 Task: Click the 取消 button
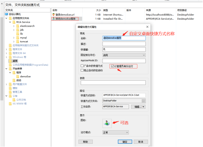[141, 142]
